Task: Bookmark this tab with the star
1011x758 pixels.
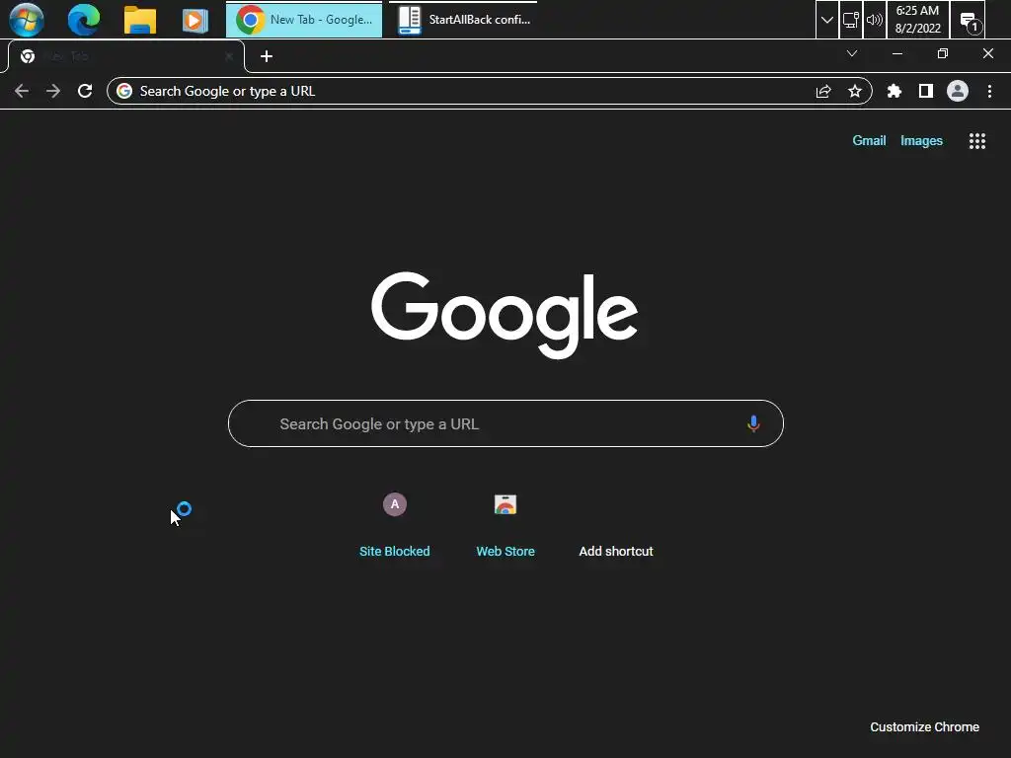Action: [x=855, y=91]
